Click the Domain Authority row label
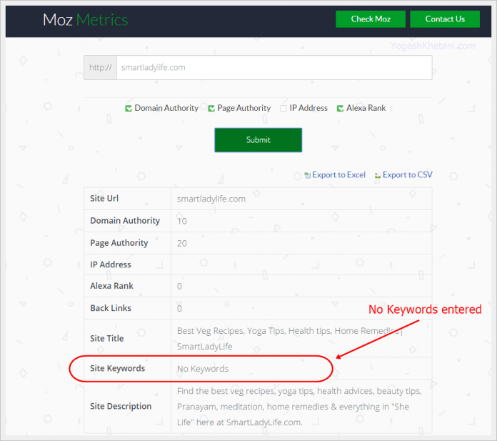 125,220
